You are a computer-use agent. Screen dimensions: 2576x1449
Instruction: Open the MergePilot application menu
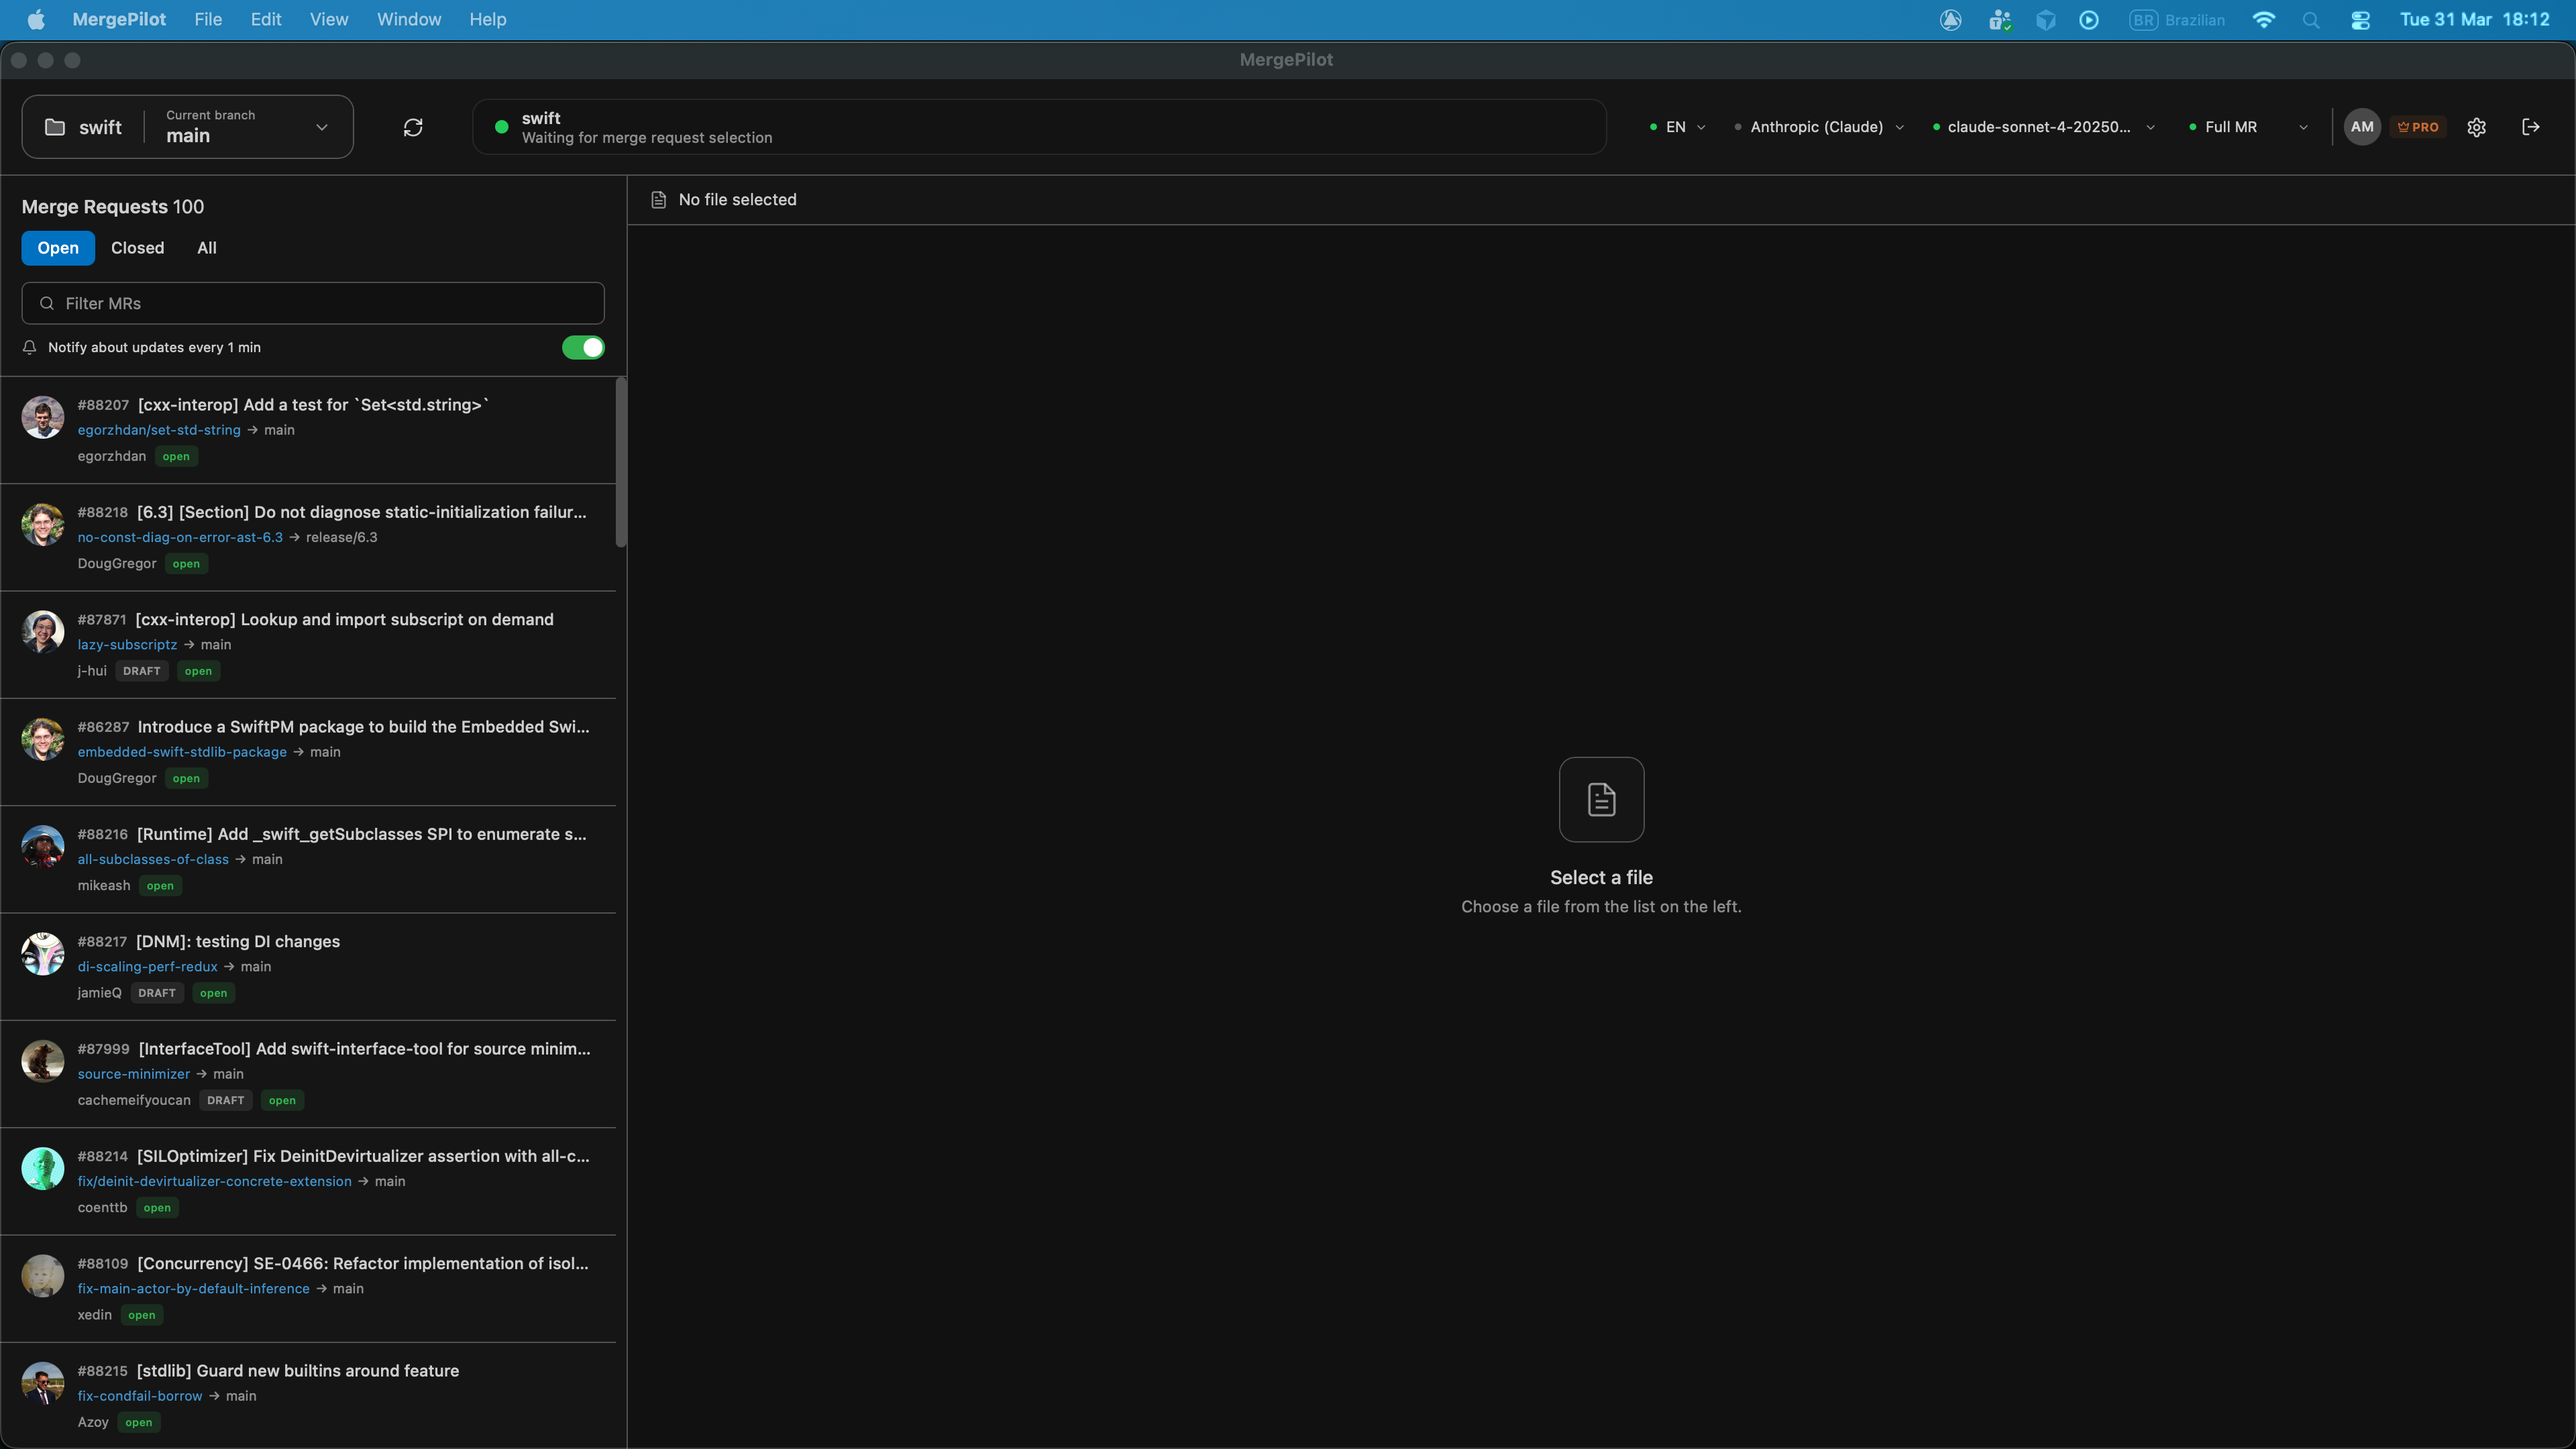(119, 19)
